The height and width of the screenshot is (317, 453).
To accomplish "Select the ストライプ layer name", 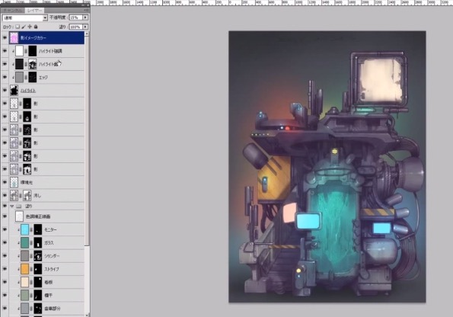I will 52,269.
